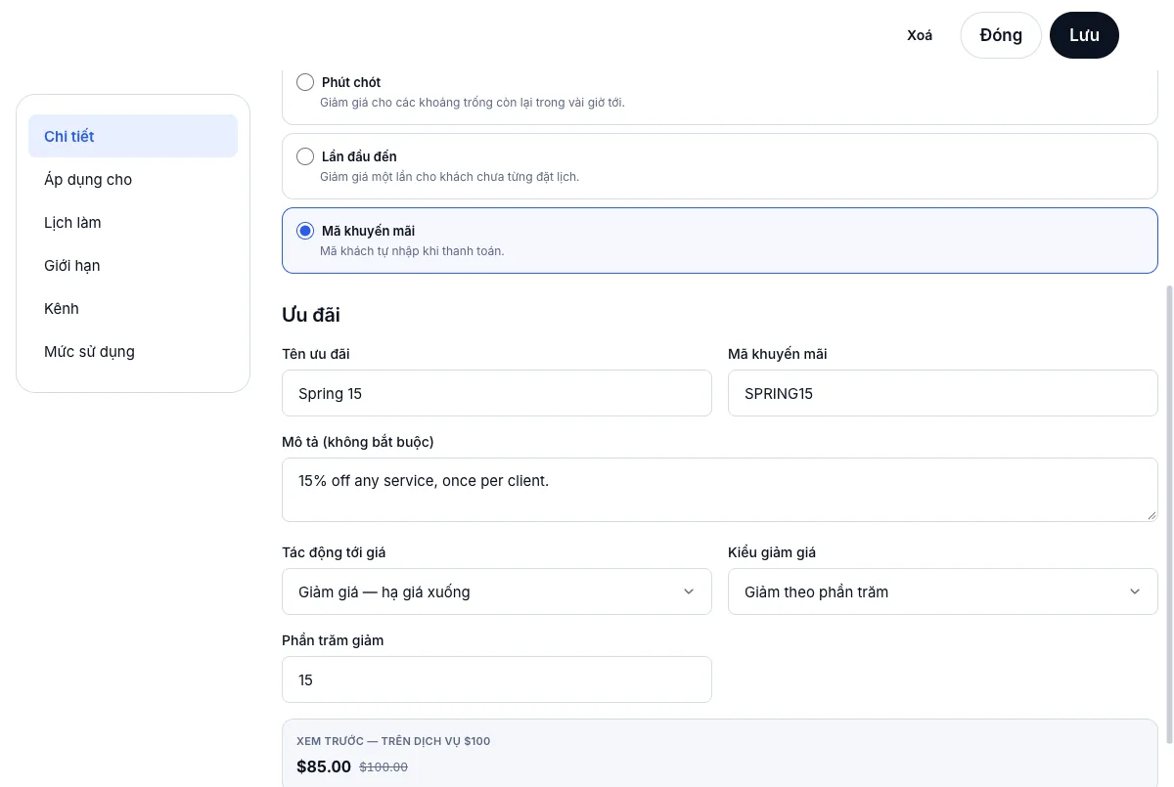The width and height of the screenshot is (1174, 787).
Task: Click the Lưu save button
Action: point(1084,35)
